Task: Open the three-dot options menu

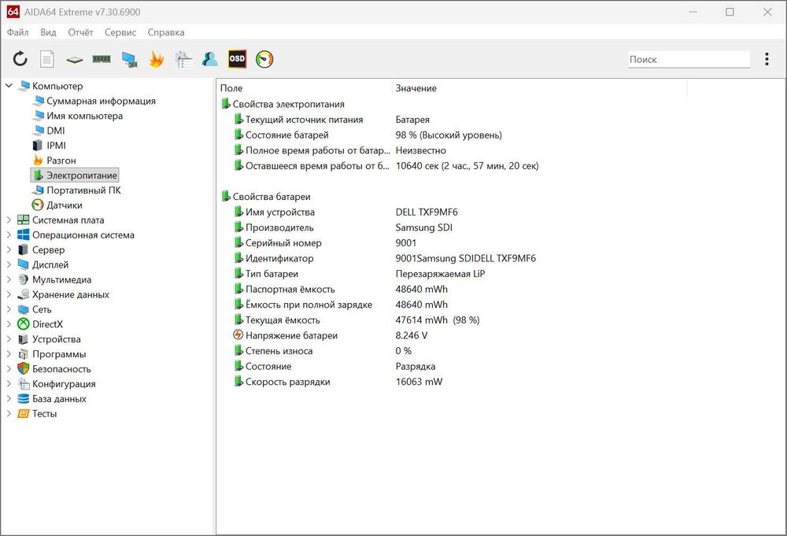Action: [767, 59]
